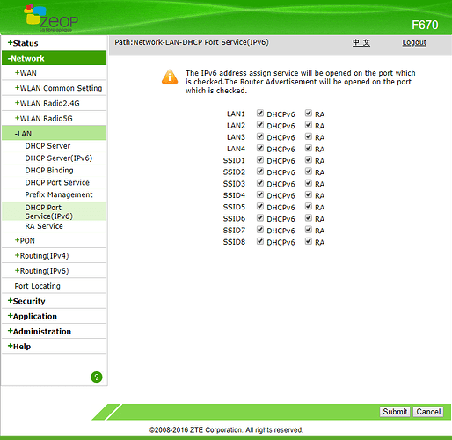Image resolution: width=452 pixels, height=440 pixels.
Task: Toggle RA checkbox for LAN3
Action: tap(308, 136)
